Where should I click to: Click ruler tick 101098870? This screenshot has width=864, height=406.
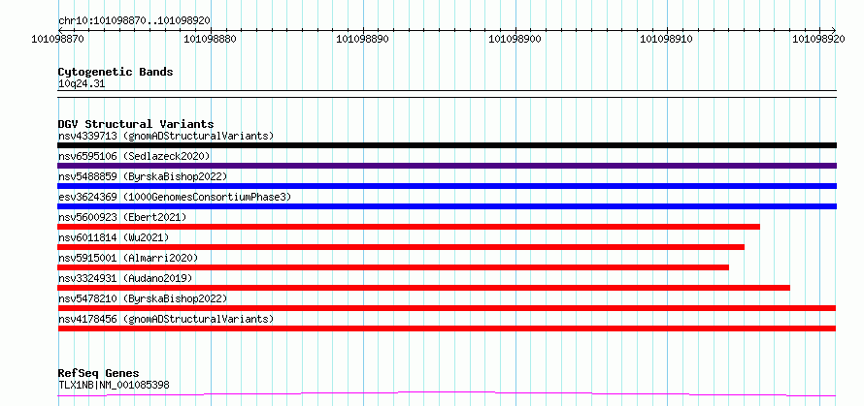click(x=58, y=39)
